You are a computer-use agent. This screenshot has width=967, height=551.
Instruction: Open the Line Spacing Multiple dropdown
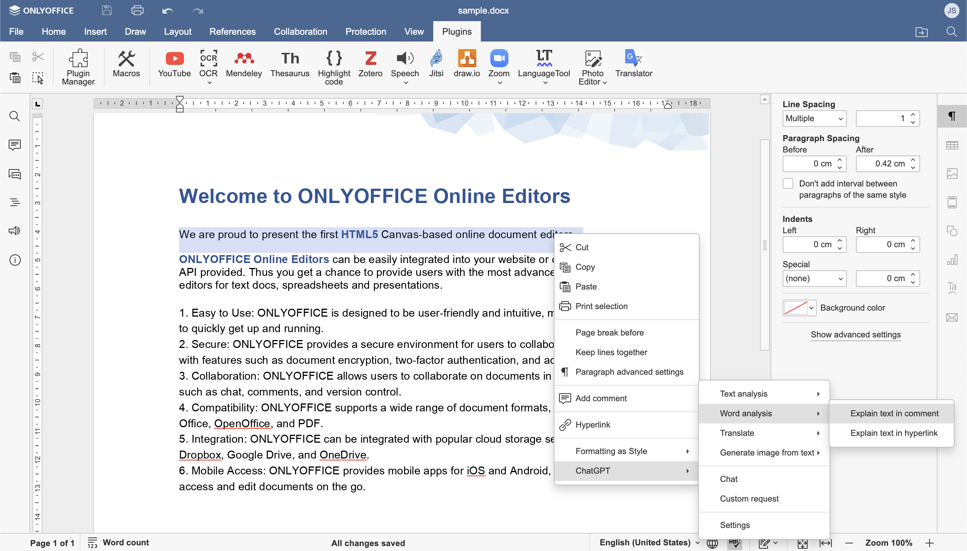pyautogui.click(x=814, y=119)
